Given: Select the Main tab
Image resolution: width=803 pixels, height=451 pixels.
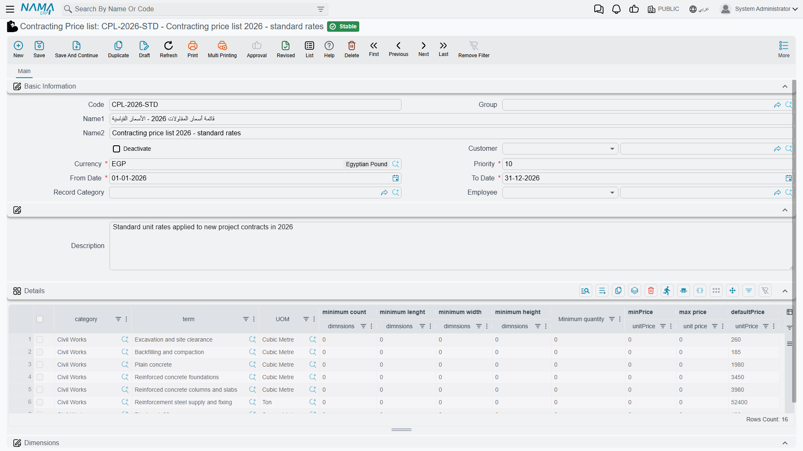Looking at the screenshot, I should click(x=24, y=71).
